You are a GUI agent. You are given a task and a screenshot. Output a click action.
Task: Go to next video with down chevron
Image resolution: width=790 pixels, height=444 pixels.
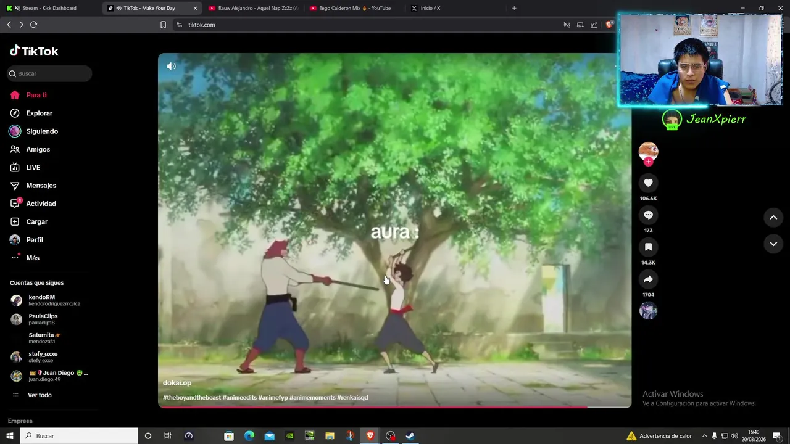pos(773,244)
